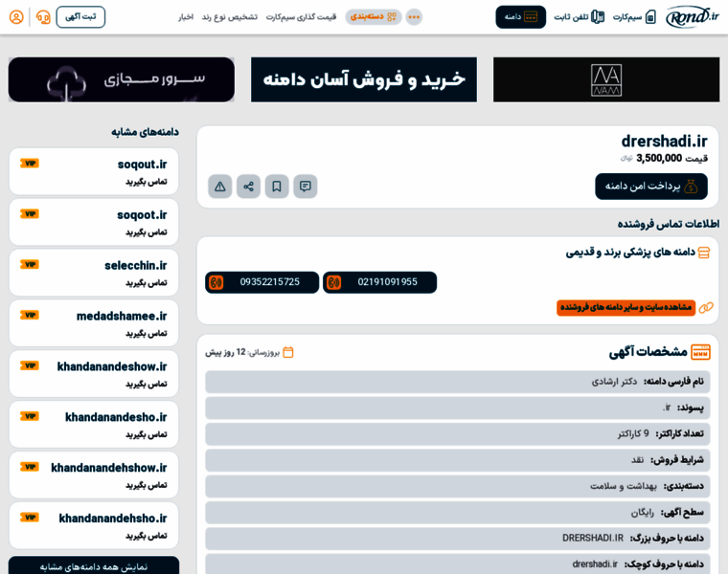Click the seller store icon
Screen dimensions: 728x574
click(x=704, y=253)
